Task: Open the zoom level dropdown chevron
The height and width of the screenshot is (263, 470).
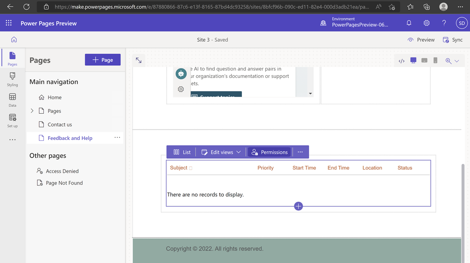Action: click(x=456, y=61)
